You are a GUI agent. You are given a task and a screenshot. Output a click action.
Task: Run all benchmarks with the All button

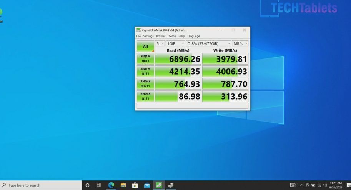click(x=145, y=47)
